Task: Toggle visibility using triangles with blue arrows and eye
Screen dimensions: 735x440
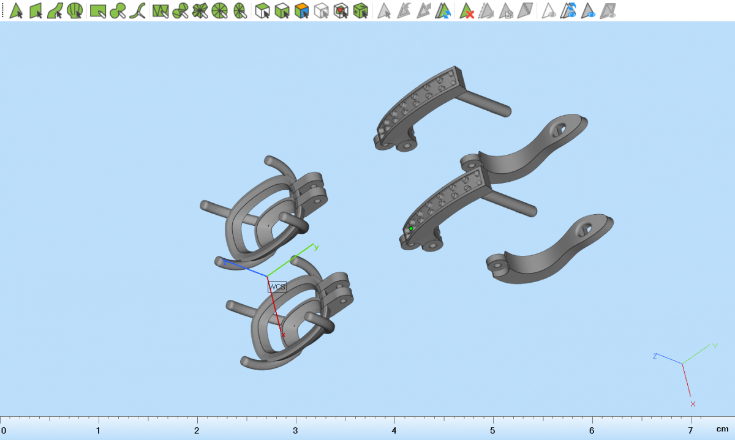Action: [x=569, y=10]
